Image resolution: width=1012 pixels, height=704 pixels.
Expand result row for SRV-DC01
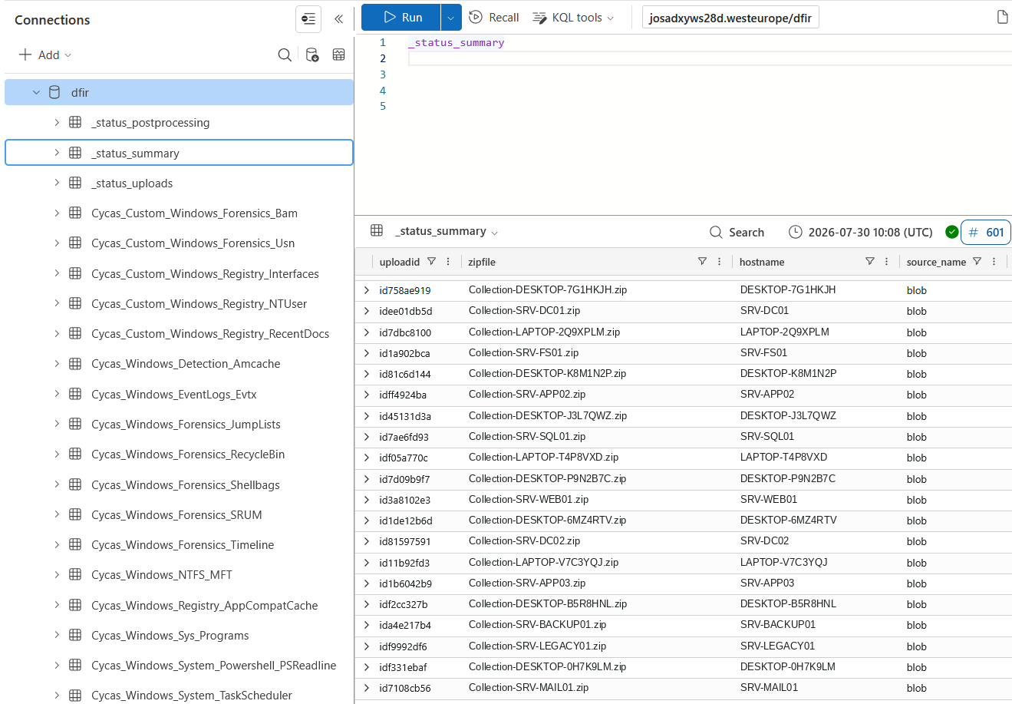pos(367,311)
